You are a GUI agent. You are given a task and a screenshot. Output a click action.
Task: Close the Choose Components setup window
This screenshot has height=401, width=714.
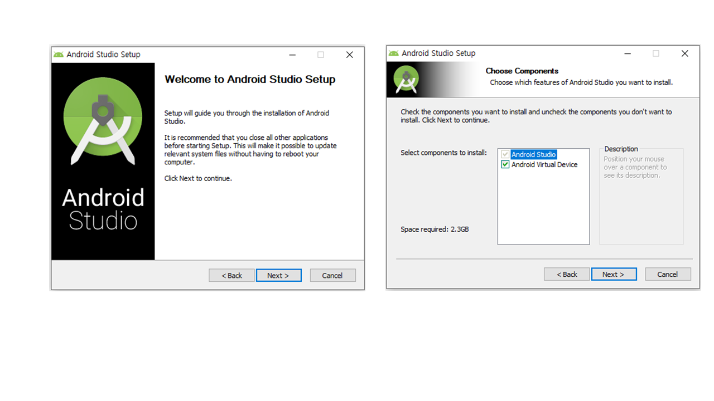684,53
